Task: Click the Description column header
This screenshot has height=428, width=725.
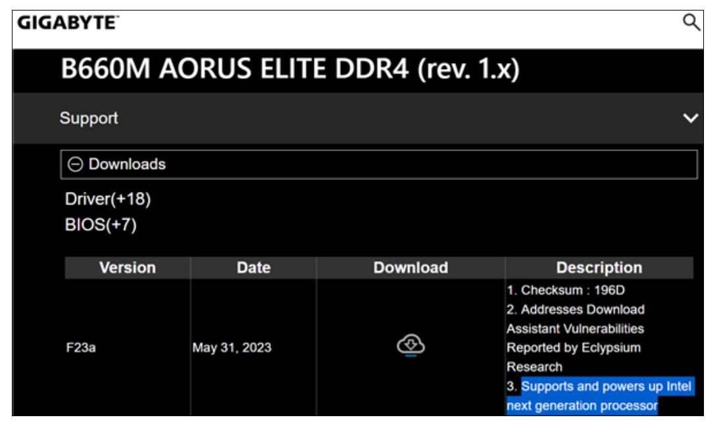Action: pos(599,268)
